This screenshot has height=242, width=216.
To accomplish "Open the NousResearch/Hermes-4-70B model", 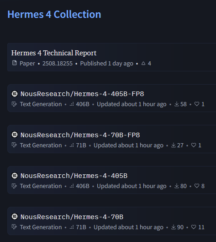I will (72, 217).
